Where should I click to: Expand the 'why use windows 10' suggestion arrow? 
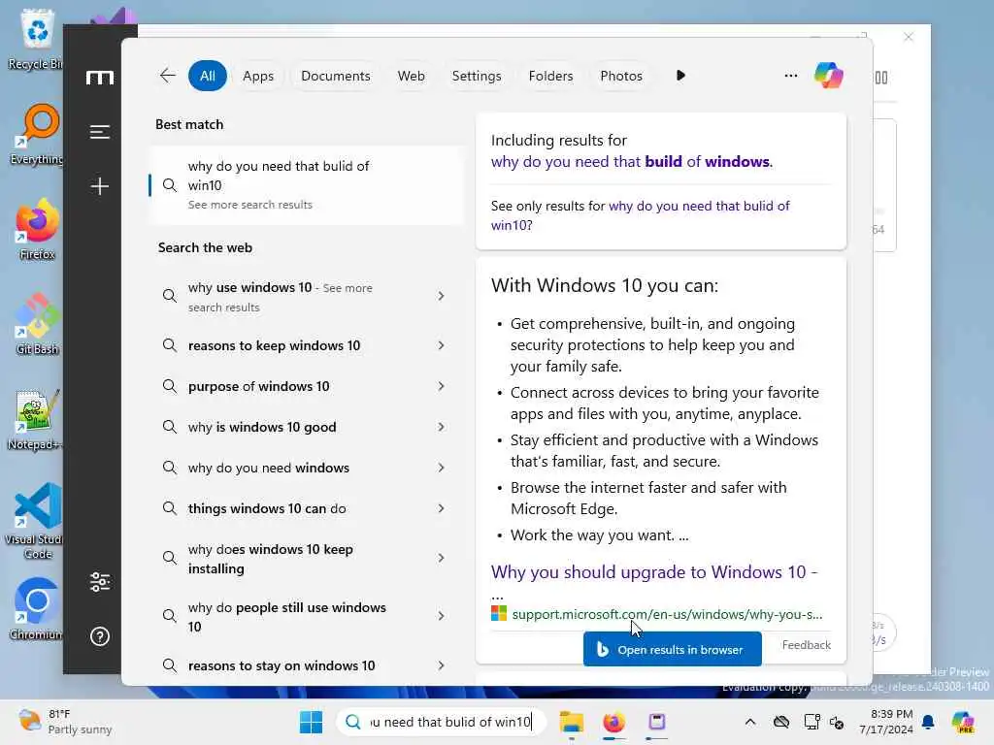point(442,296)
